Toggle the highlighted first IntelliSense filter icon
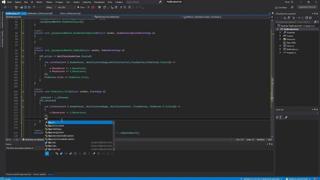The image size is (320, 180). tap(47, 153)
